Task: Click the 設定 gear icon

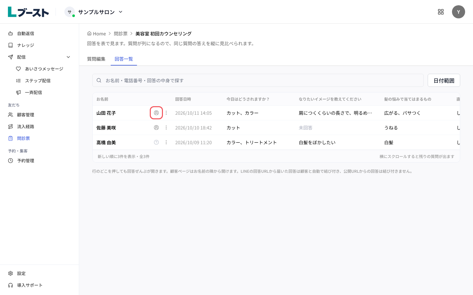Action: click(x=11, y=273)
